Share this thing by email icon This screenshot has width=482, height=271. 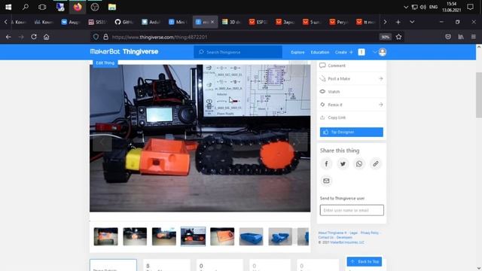[x=326, y=181]
